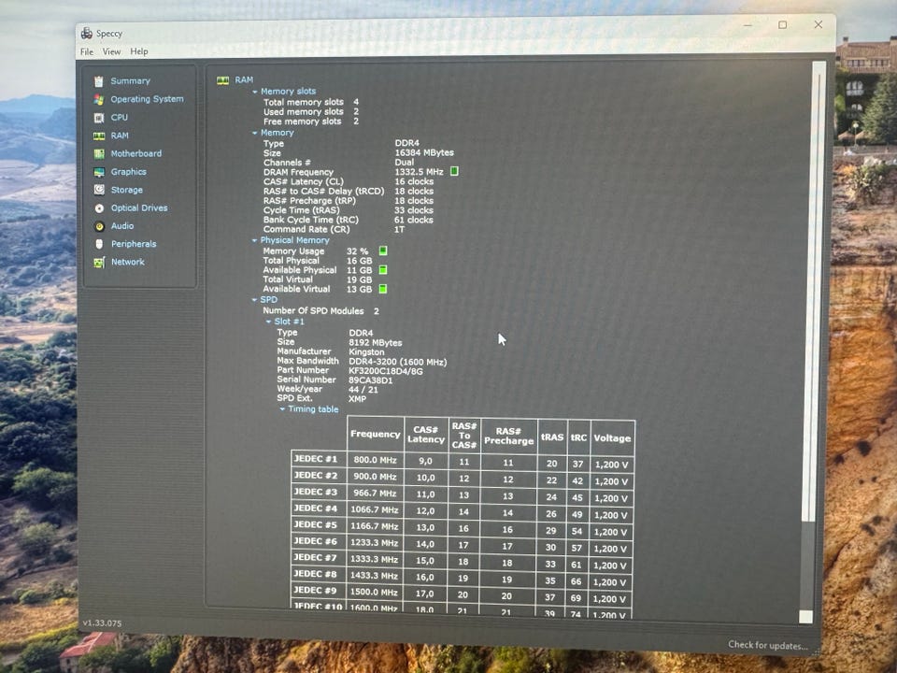This screenshot has height=673, width=897.
Task: Click the Part Number KF3200C18D4/8G value
Action: (386, 371)
